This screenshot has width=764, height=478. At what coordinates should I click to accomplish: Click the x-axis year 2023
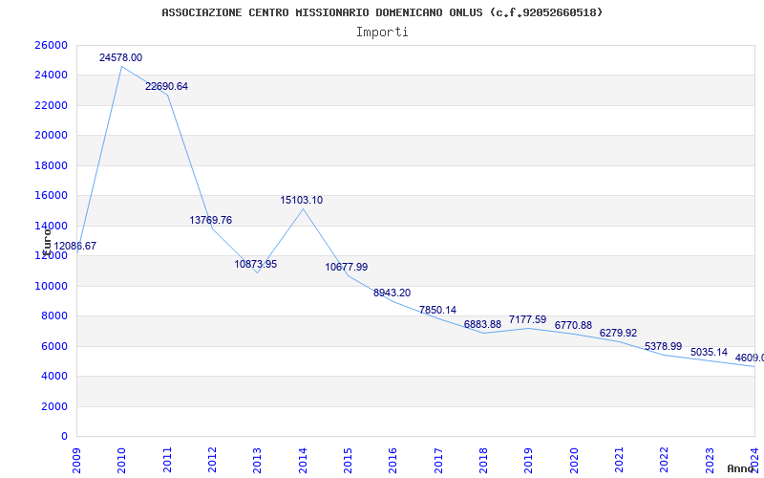[710, 461]
